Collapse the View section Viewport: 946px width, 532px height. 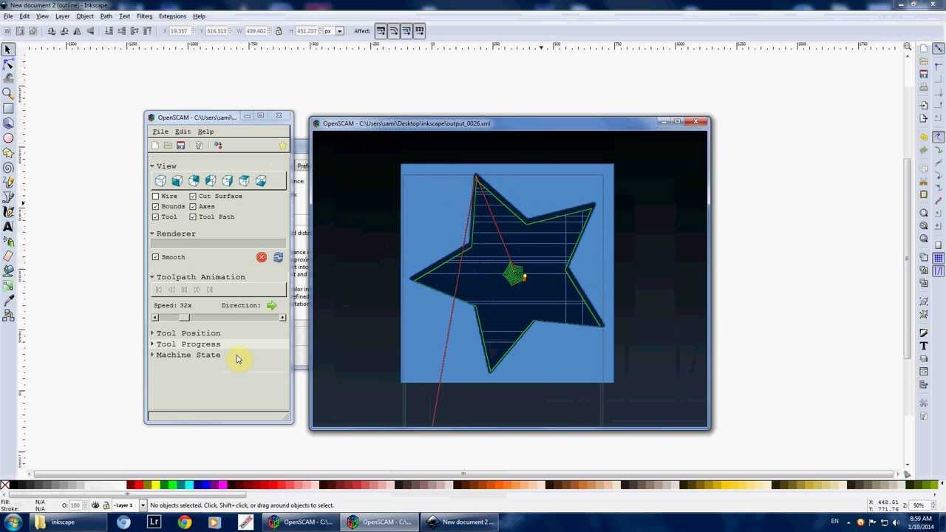(x=152, y=166)
